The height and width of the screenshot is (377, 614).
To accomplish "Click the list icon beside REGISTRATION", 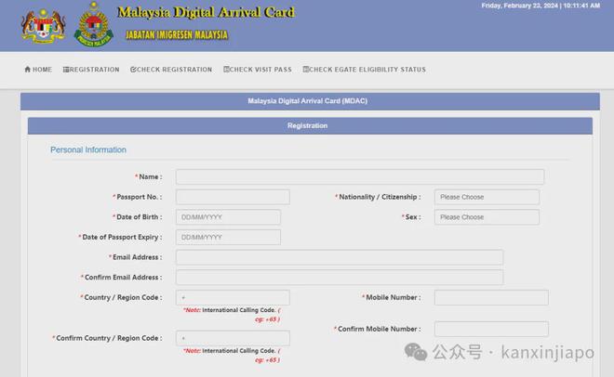I will [66, 70].
